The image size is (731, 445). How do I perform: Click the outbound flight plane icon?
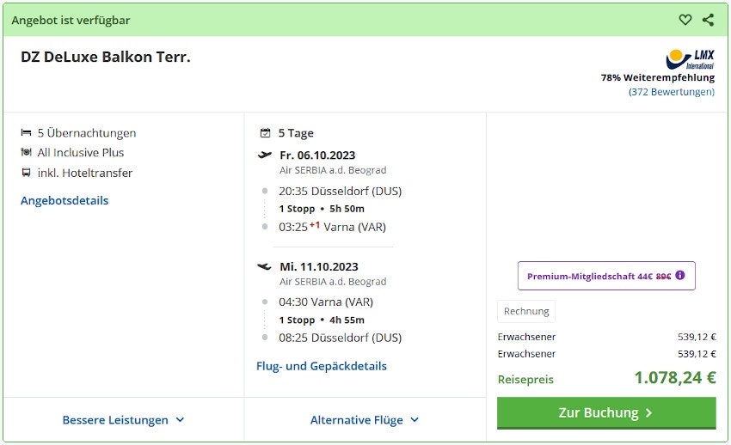tap(265, 155)
